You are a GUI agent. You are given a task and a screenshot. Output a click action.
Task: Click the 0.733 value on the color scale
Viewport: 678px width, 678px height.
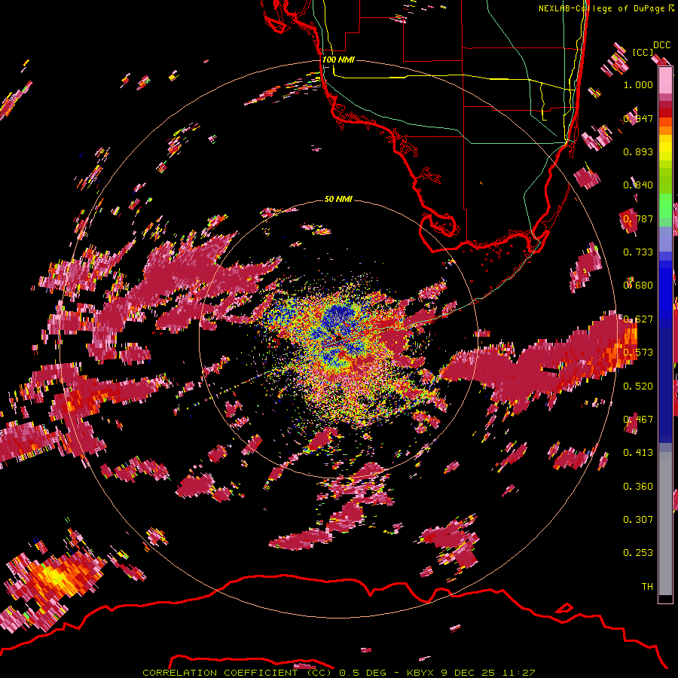coord(638,252)
